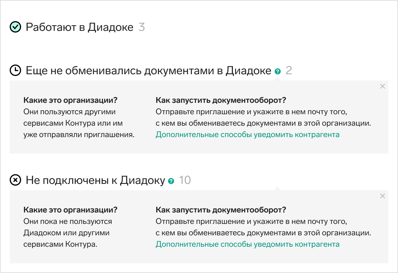Viewport: 398px width, 273px height.
Task: Click the count 2 next to Еще не обменивались
Action: [x=289, y=70]
